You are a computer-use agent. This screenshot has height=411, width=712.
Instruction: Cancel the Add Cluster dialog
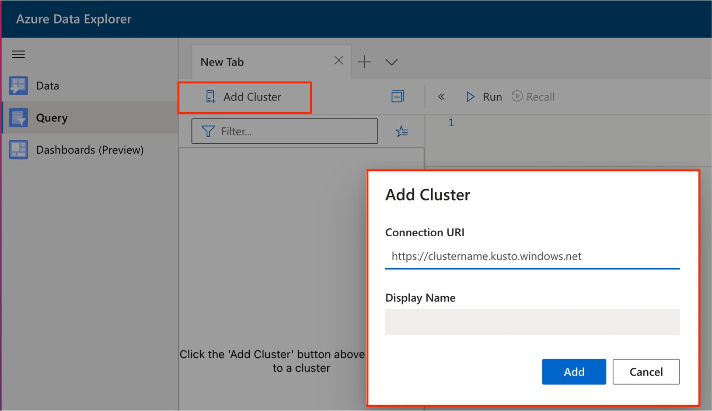[x=646, y=372]
